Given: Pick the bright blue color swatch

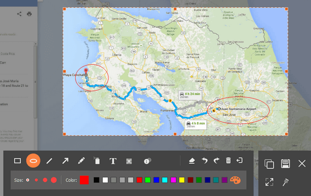Looking at the screenshot, I should [157, 180].
